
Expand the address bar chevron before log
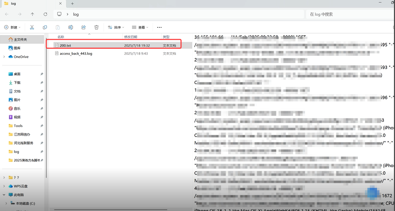coord(68,14)
